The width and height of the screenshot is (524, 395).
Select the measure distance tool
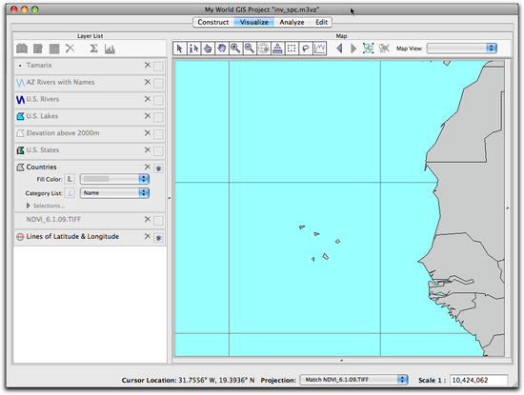pyautogui.click(x=277, y=49)
